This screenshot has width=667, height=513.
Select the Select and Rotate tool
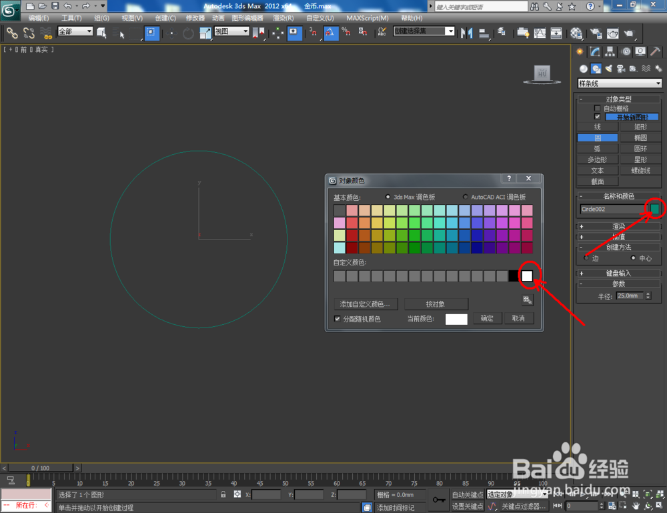coord(187,33)
